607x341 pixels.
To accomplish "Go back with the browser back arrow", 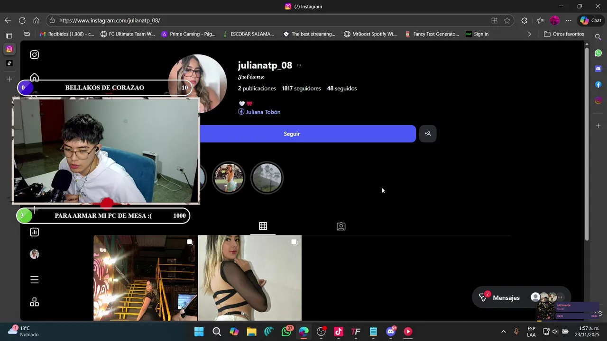I will (8, 20).
